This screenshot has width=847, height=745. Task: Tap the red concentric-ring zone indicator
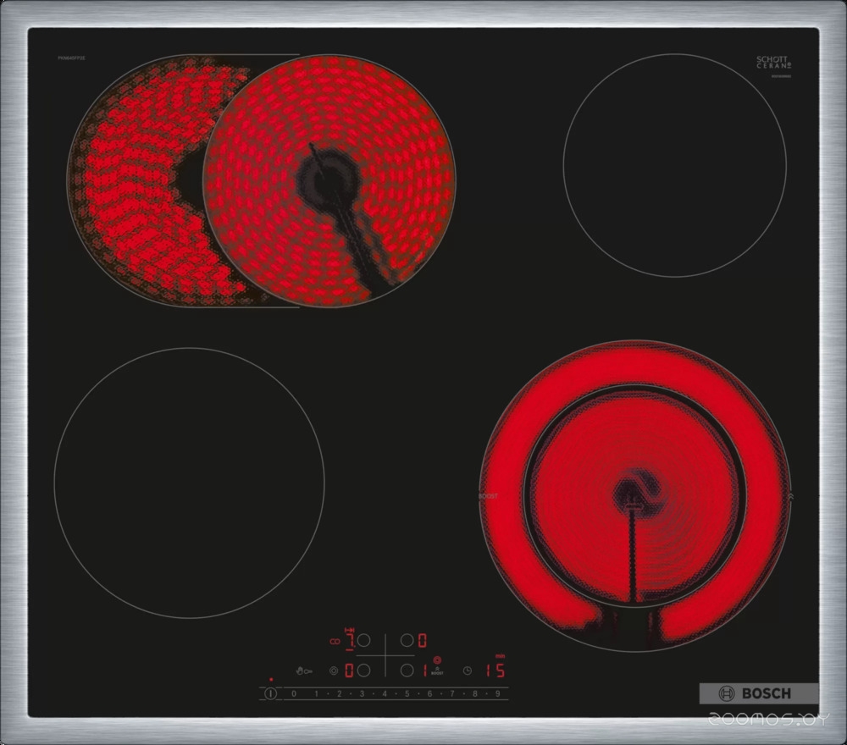click(x=437, y=660)
